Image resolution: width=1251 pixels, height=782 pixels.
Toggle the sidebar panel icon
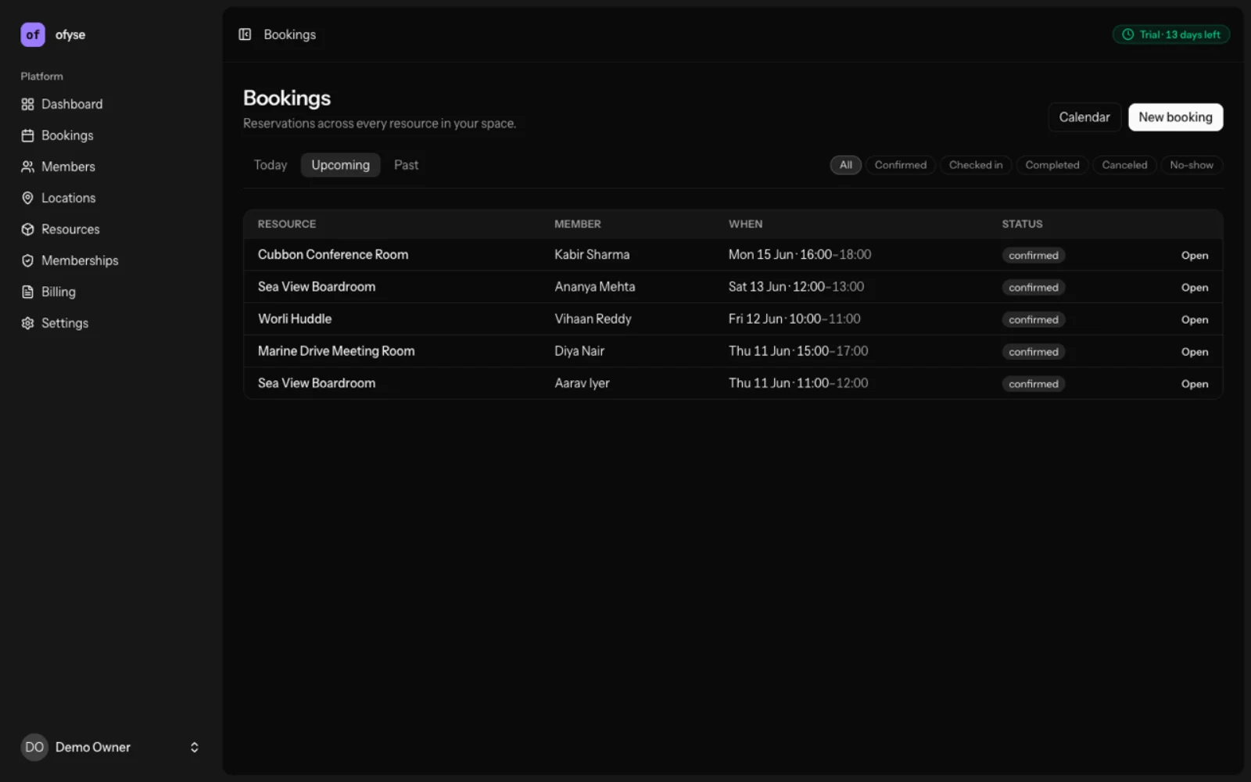245,34
